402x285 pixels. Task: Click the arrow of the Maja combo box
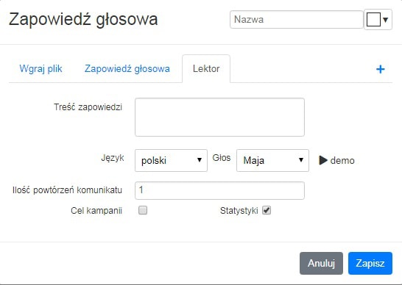pyautogui.click(x=301, y=160)
